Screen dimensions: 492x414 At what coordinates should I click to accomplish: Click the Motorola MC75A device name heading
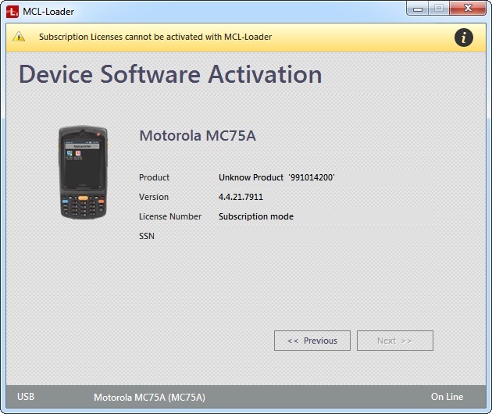pyautogui.click(x=198, y=136)
